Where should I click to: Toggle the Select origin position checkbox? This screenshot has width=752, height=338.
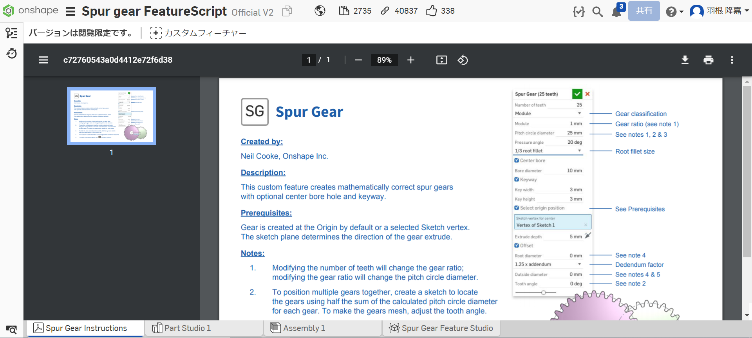517,208
